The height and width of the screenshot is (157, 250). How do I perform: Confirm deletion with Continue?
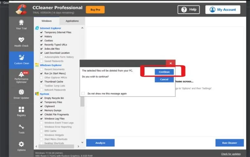click(x=164, y=72)
